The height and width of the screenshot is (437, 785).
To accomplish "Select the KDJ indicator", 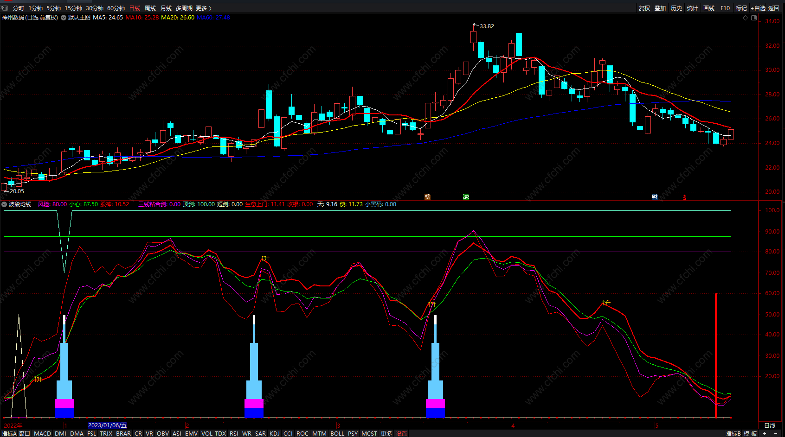I will tap(275, 434).
